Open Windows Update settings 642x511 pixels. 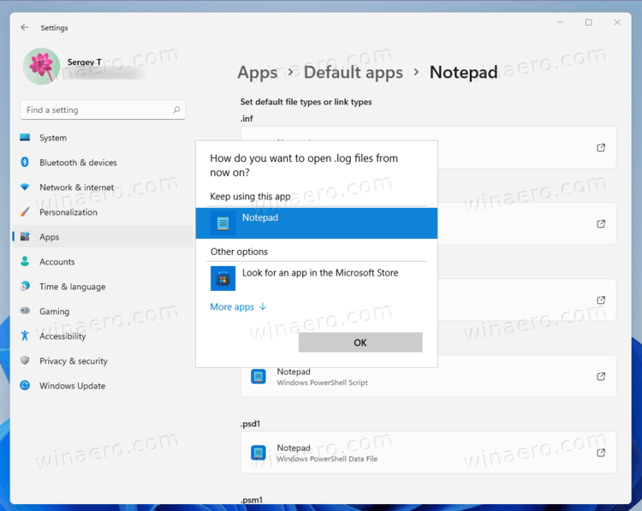[x=103, y=386]
